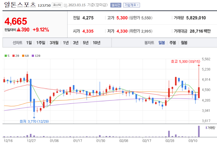Click the 2023.03.15 기준(장마감) date text
The height and width of the screenshot is (145, 217).
(88, 5)
